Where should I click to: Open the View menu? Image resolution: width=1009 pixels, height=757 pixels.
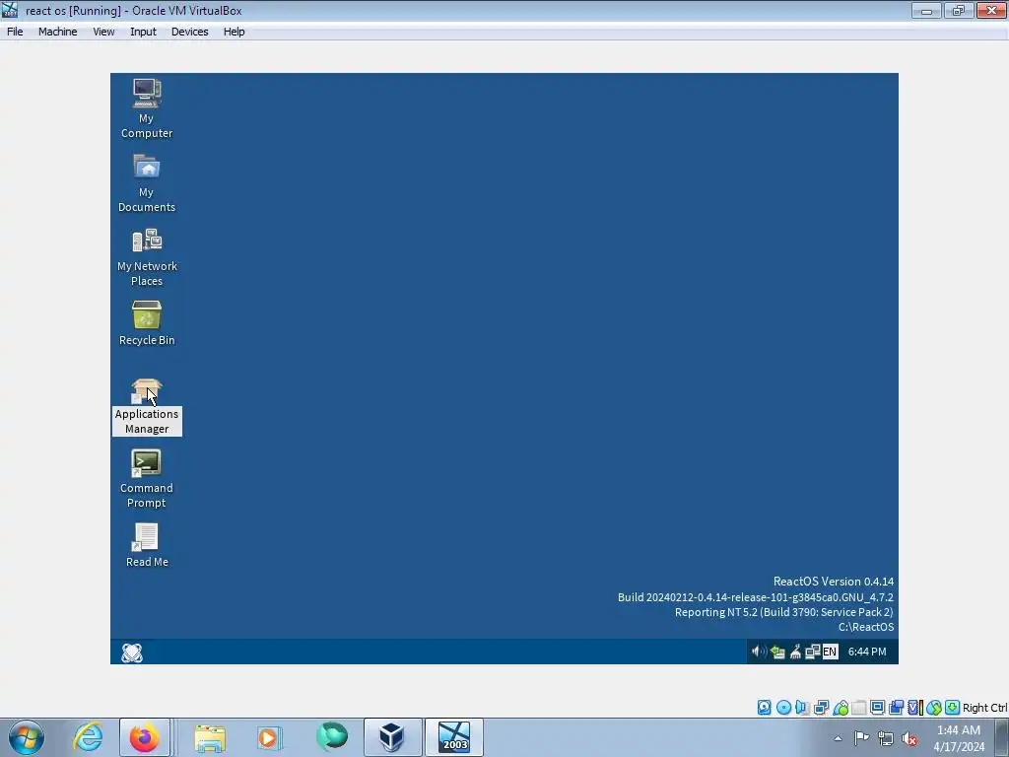click(103, 32)
